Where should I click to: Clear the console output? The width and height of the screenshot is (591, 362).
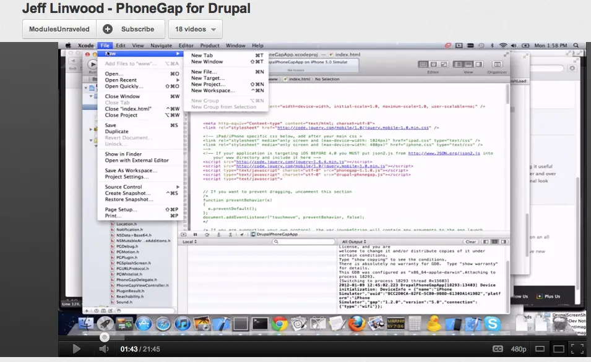point(470,242)
